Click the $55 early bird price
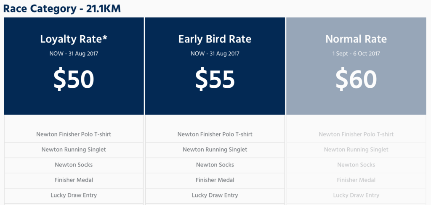The width and height of the screenshot is (431, 205). tap(215, 79)
